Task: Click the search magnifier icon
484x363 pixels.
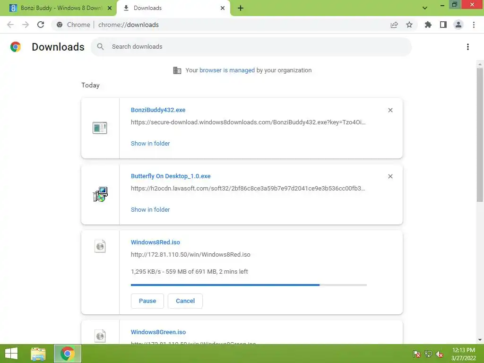Action: 100,47
